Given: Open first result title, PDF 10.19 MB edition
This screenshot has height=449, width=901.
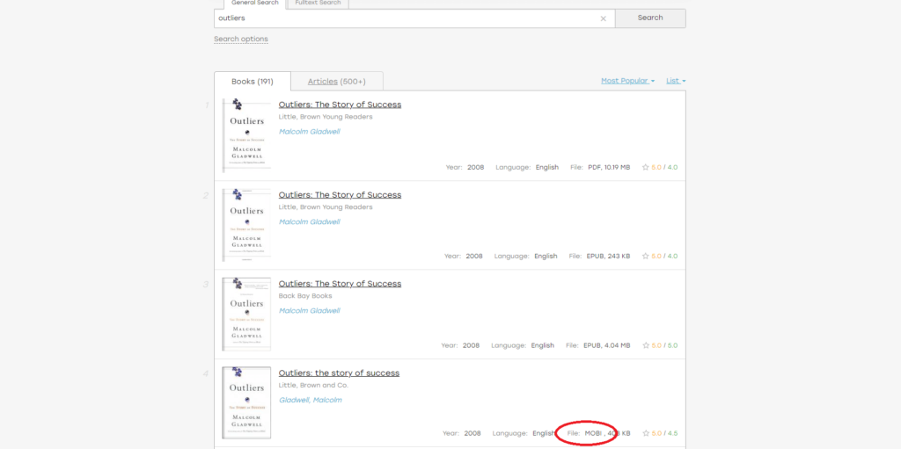Looking at the screenshot, I should click(340, 105).
